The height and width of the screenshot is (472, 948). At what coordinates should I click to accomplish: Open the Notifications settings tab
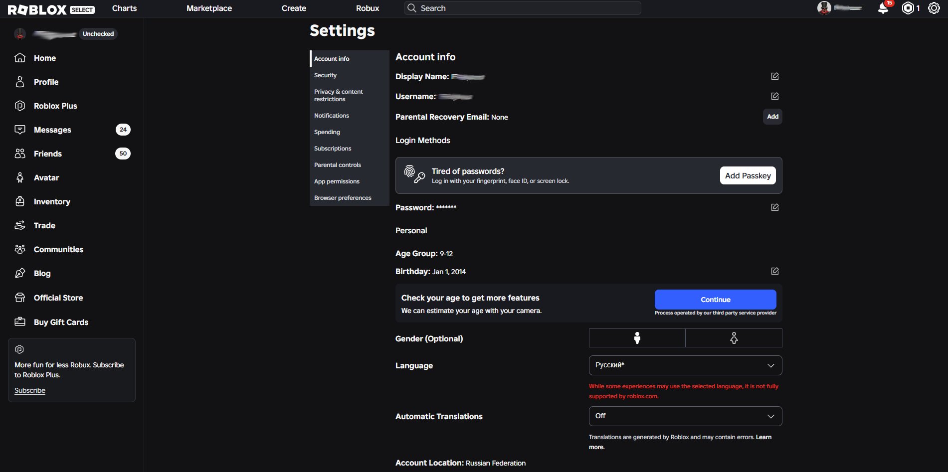[349, 116]
